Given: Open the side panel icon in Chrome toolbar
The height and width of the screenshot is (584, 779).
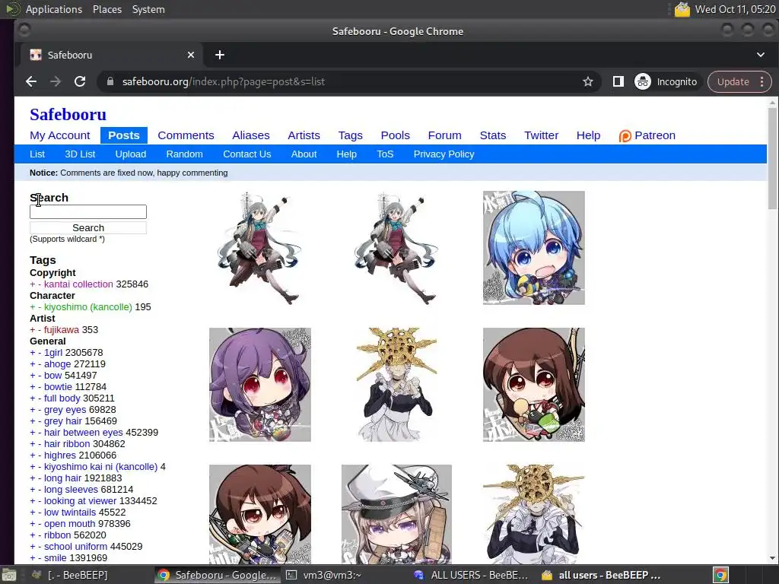Looking at the screenshot, I should [x=618, y=81].
